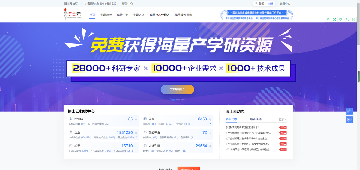
Task: Expand the 企业 row dropdown triangle
Action: click(x=136, y=137)
